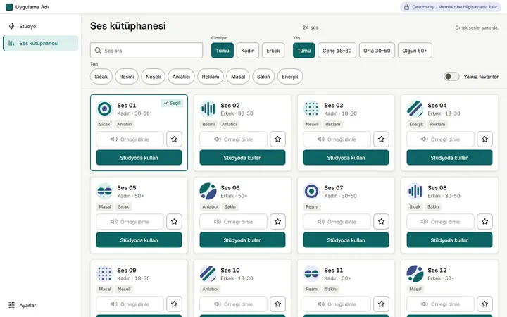
Task: Click the magnifier icon in search box
Action: (98, 51)
